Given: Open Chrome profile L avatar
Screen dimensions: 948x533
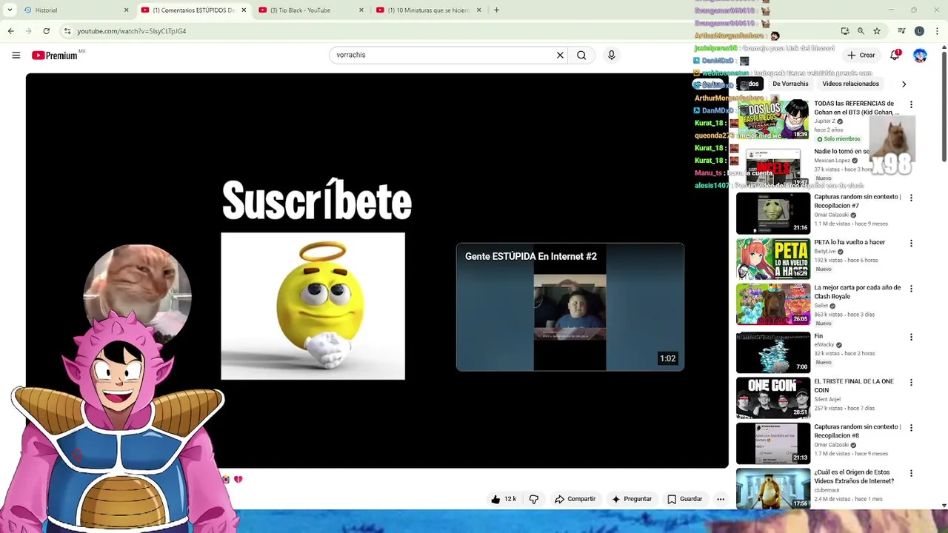Looking at the screenshot, I should [x=919, y=31].
